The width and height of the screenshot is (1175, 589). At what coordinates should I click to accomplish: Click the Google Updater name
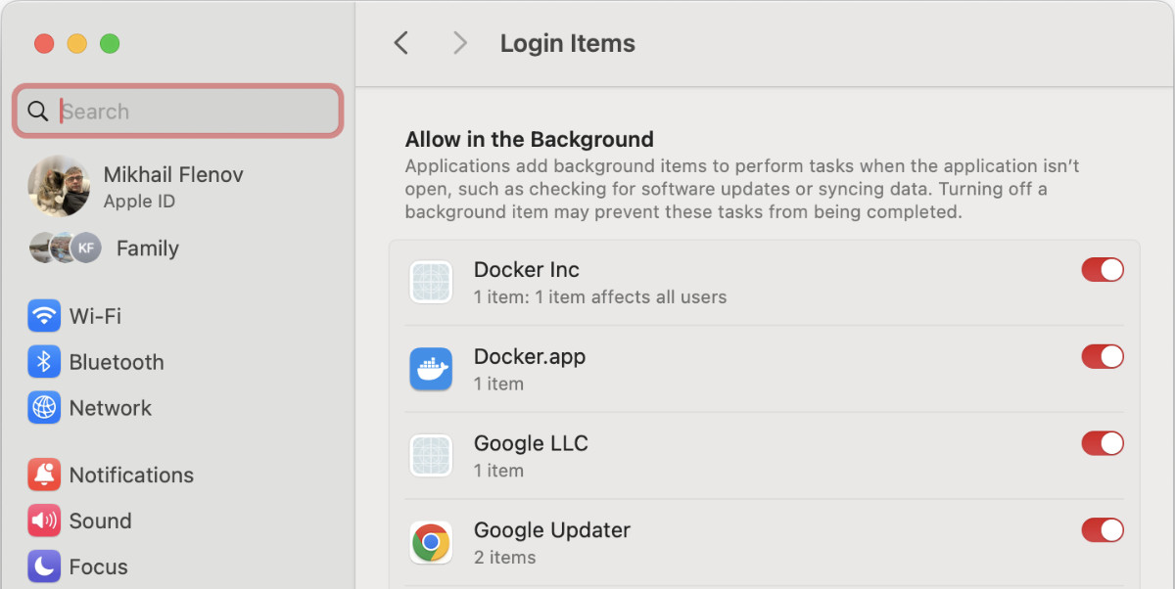(x=552, y=530)
